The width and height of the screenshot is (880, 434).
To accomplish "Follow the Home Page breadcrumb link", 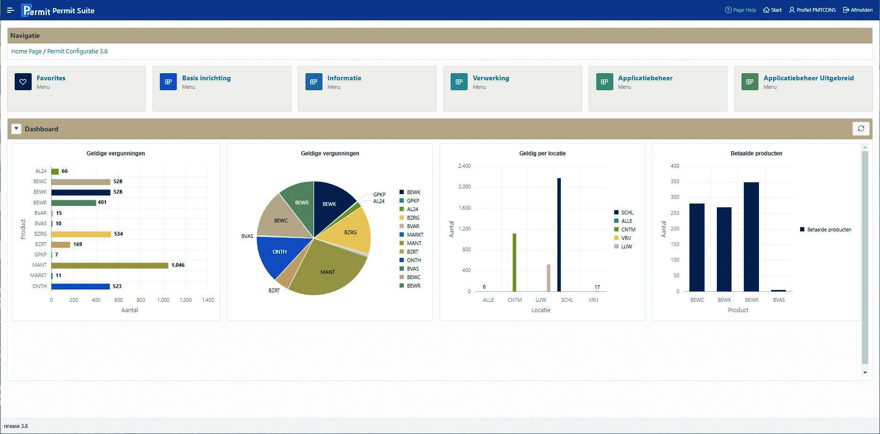I will [x=26, y=51].
